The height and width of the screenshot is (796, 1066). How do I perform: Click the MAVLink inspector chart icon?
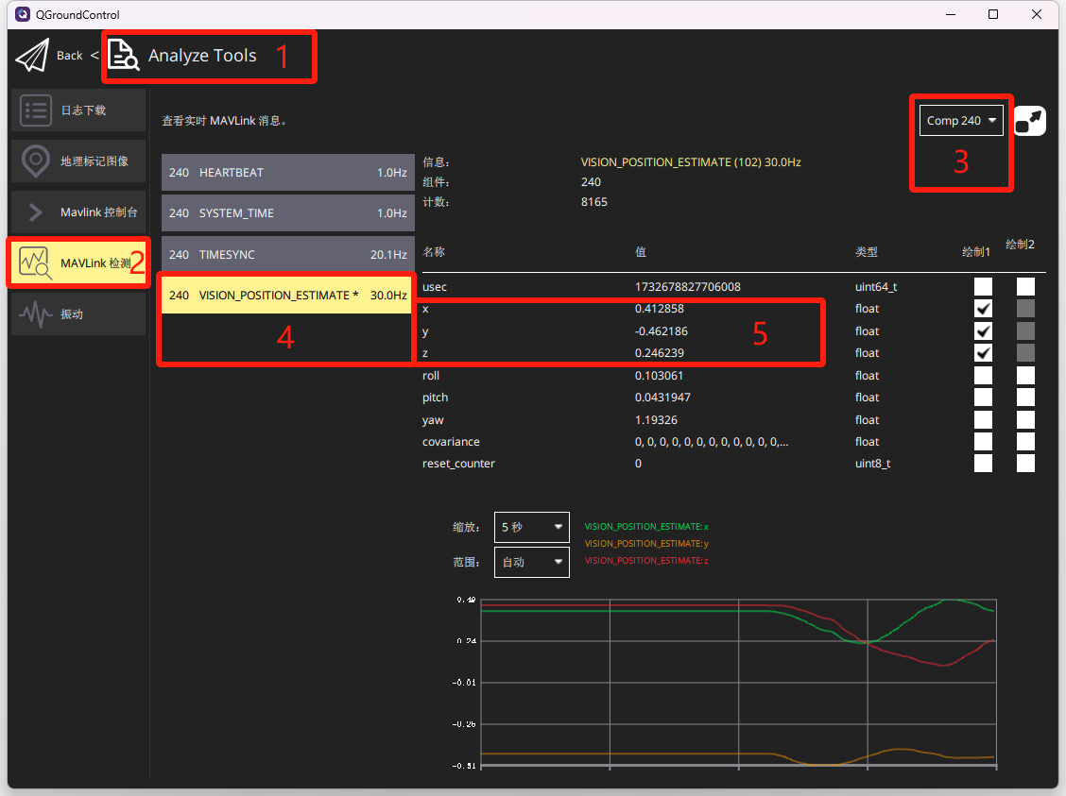[x=35, y=263]
